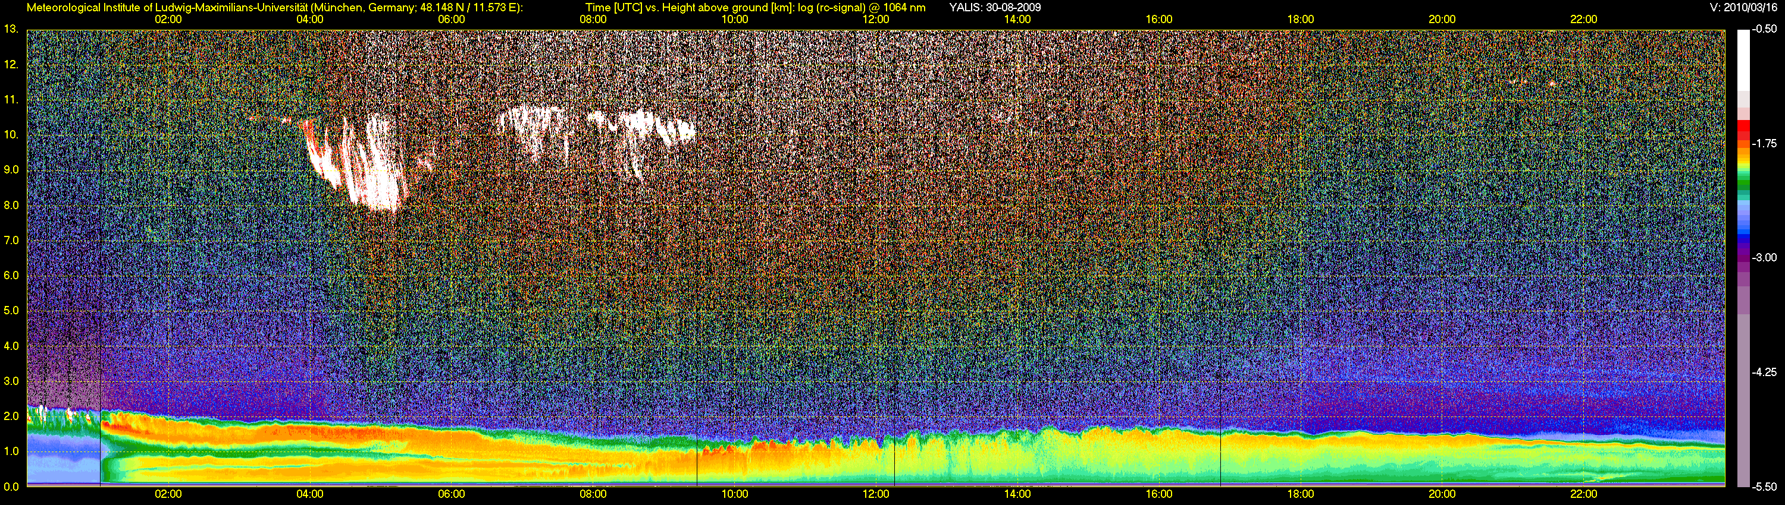The width and height of the screenshot is (1785, 505).
Task: Click the 04:00 label on the top time axis
Action: (310, 20)
